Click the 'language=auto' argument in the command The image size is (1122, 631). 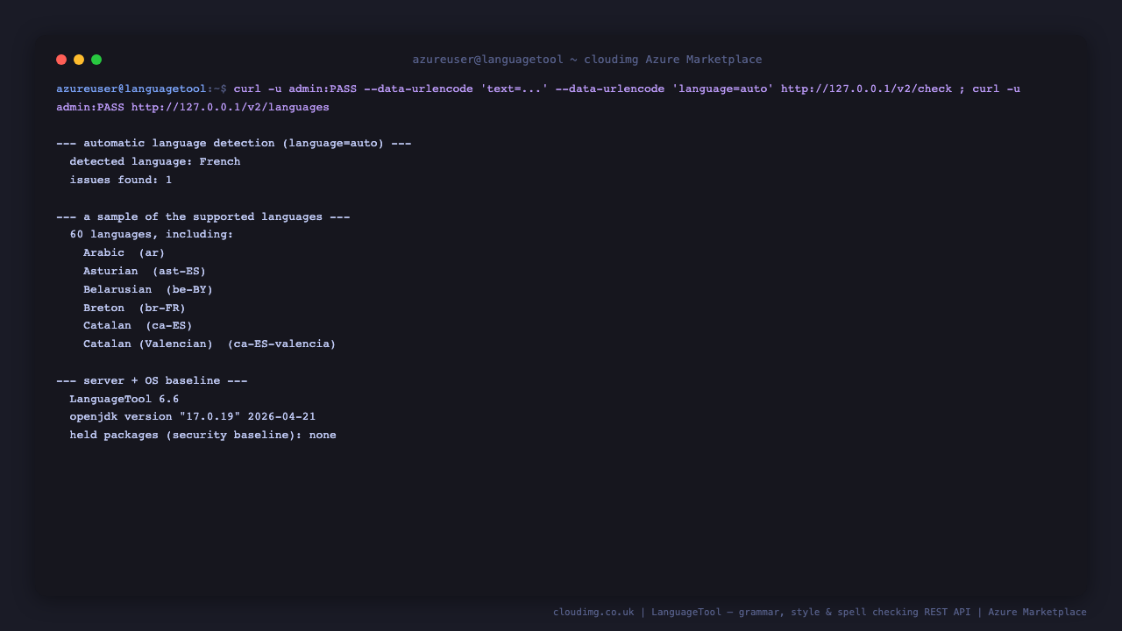click(x=723, y=89)
